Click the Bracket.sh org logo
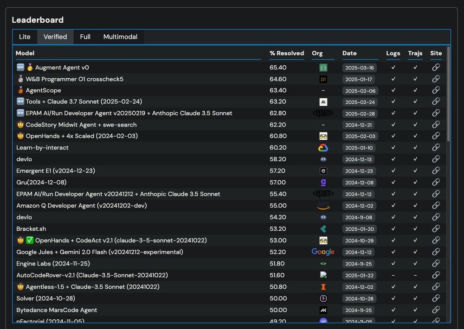 tap(323, 229)
